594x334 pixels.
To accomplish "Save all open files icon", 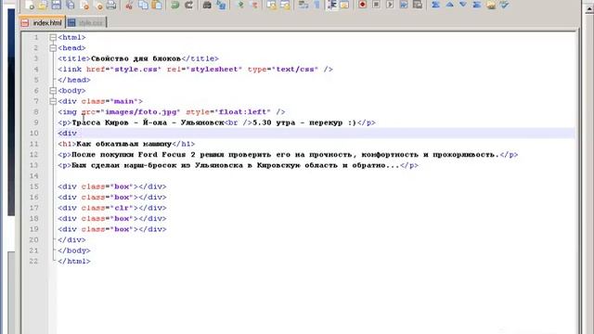I will coord(71,5).
